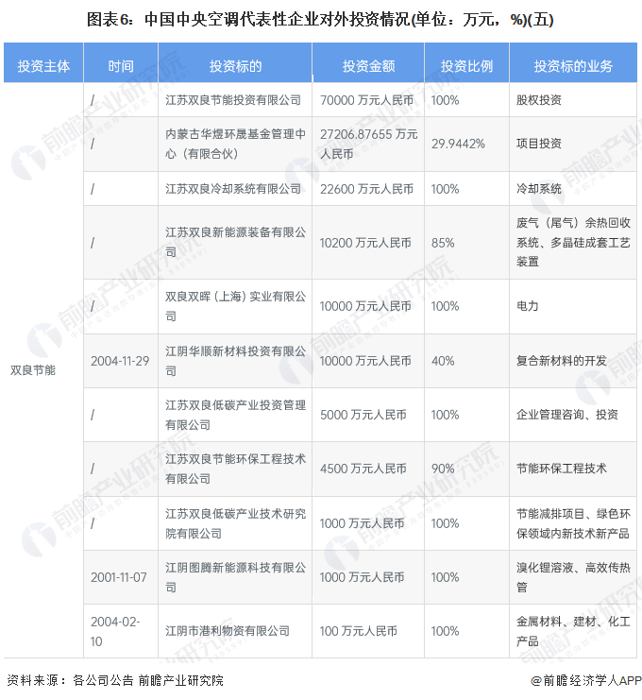
Task: Click the 投资标的的业务 column header
Action: [x=572, y=66]
